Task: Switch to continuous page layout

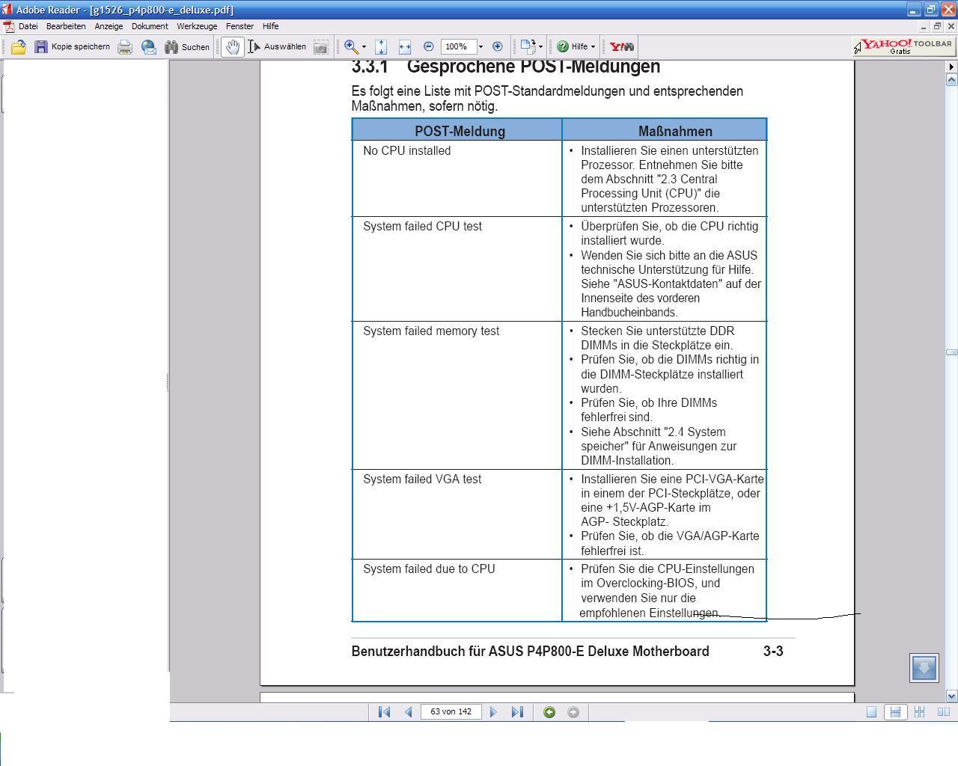Action: 895,712
